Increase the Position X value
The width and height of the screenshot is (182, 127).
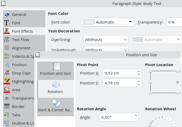[139, 72]
